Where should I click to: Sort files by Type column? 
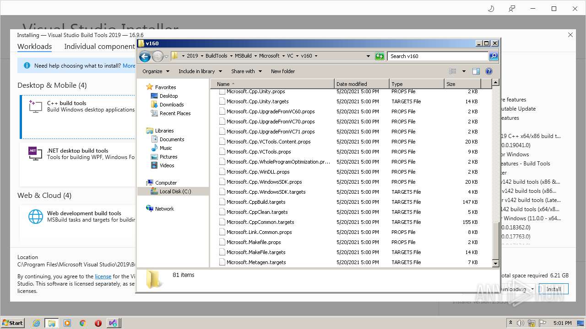click(x=417, y=84)
